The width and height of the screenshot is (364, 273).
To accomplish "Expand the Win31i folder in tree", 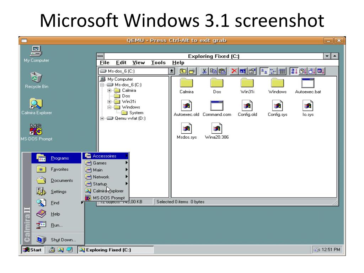I will pos(109,101).
